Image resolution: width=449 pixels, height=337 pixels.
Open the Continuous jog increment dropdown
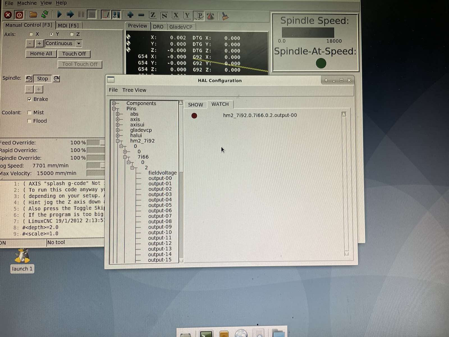point(79,44)
